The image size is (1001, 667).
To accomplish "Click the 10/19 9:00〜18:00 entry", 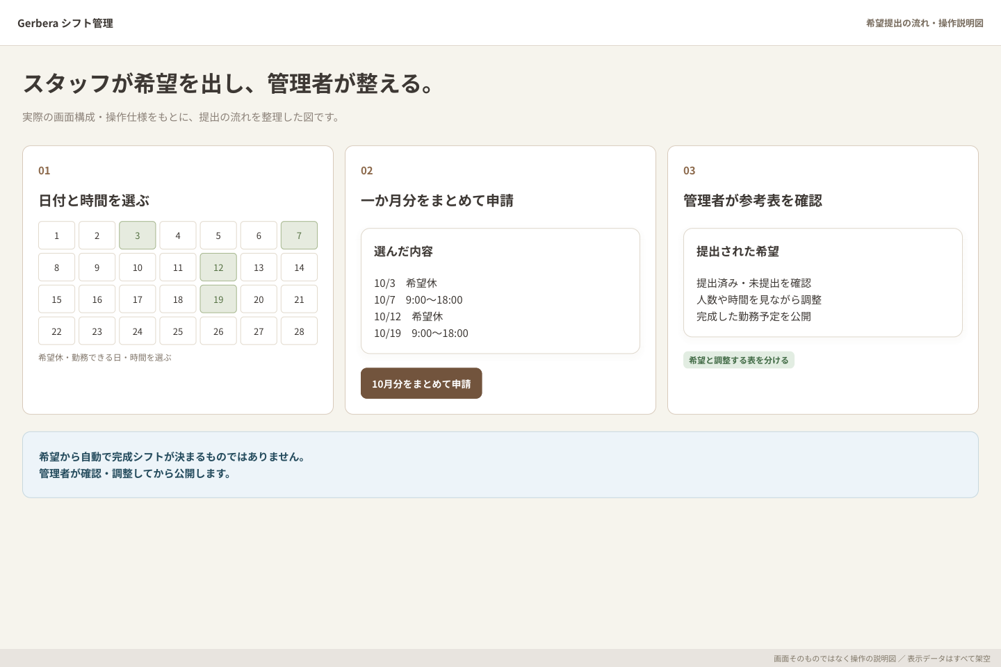I will (421, 333).
